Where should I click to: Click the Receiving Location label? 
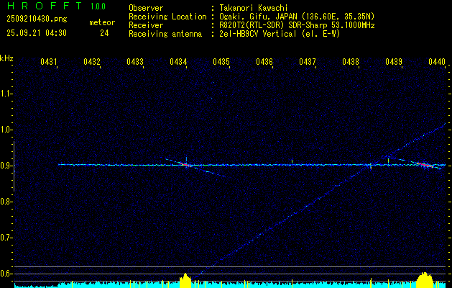pos(167,17)
